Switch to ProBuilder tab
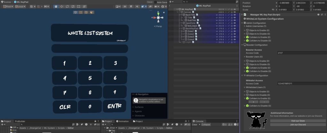Viewport: 327px width, 133px height. pos(20,121)
